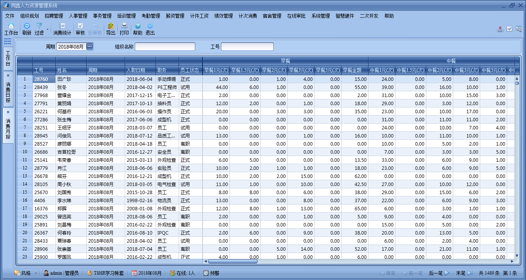
Task: Click the 消费统计 toolbar icon
Action: [x=62, y=26]
